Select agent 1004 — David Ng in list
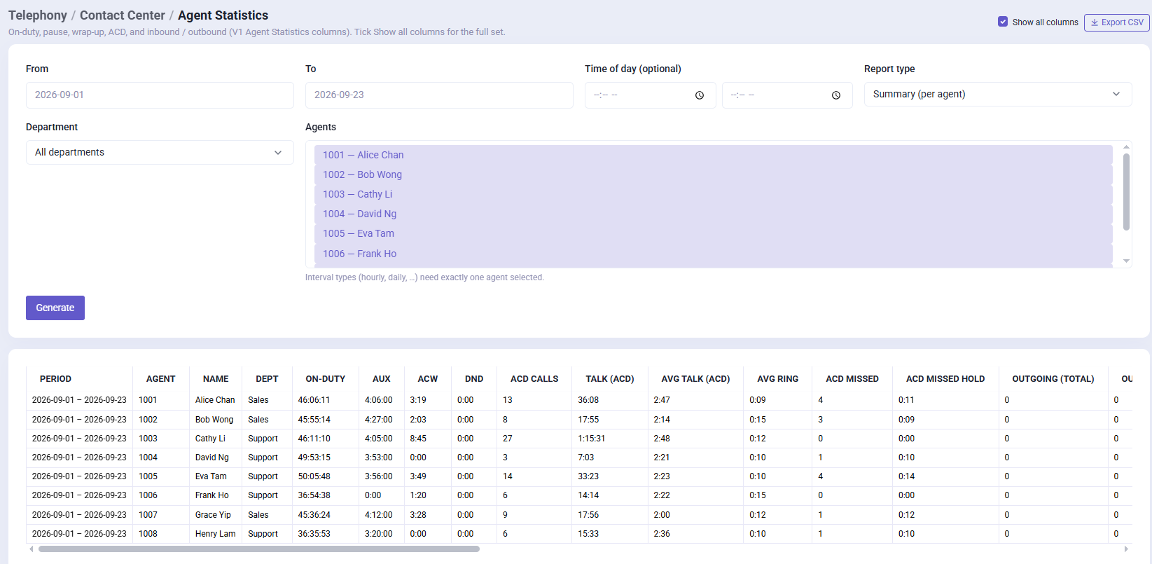 tap(713, 214)
